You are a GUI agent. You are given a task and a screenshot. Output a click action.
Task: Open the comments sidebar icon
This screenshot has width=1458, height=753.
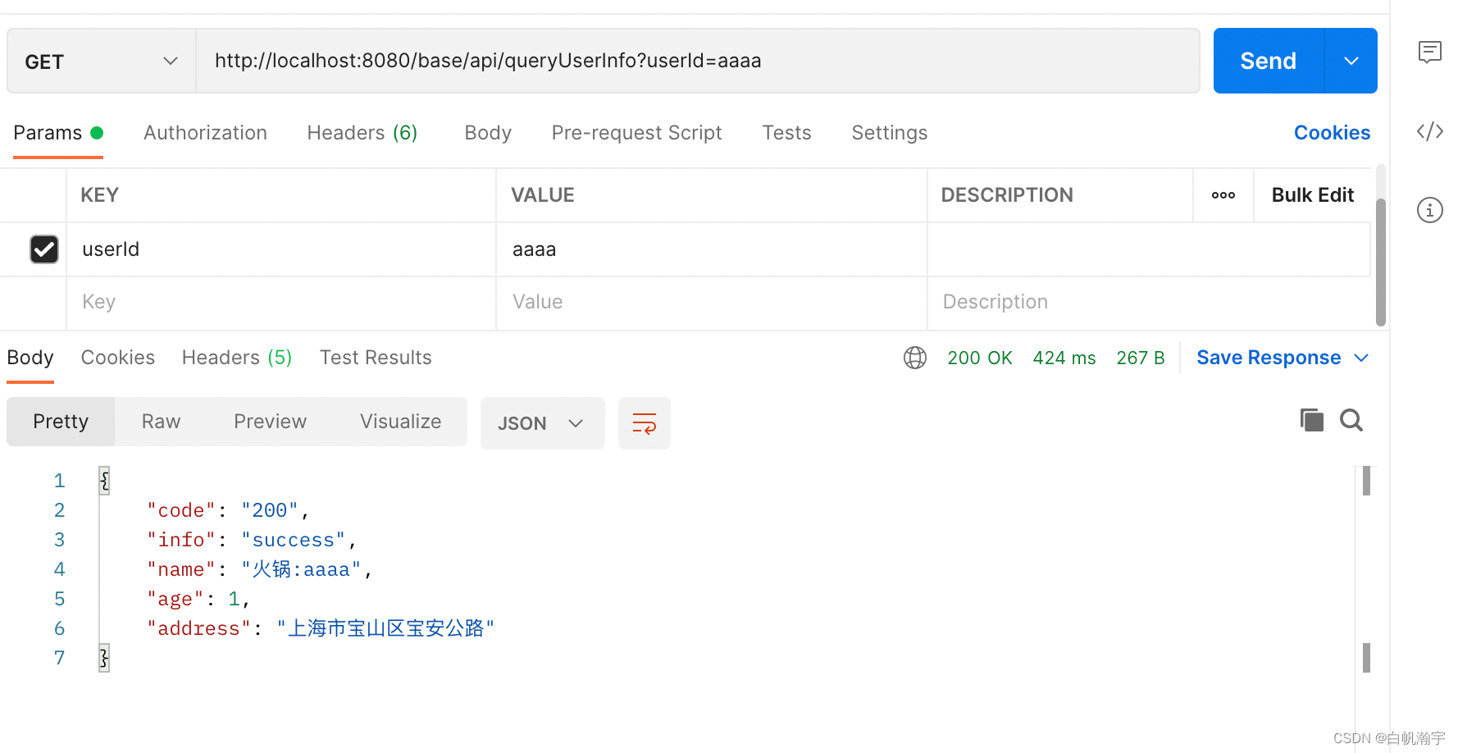(x=1430, y=52)
